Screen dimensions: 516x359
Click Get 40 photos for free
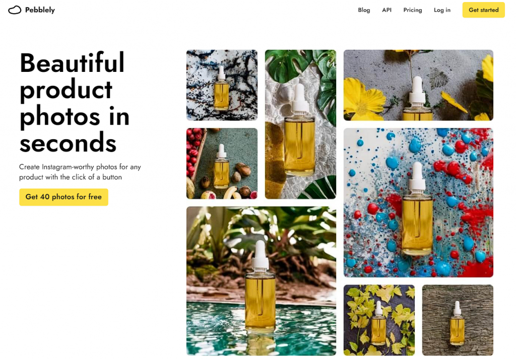point(63,197)
